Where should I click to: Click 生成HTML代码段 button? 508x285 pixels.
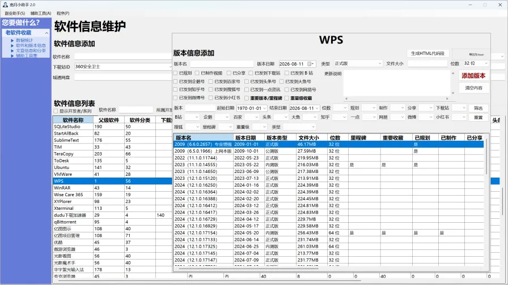427,53
